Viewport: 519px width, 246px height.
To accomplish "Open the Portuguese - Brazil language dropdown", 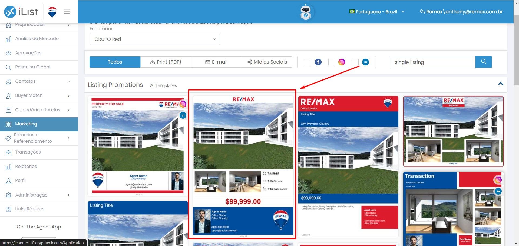I will pos(377,12).
